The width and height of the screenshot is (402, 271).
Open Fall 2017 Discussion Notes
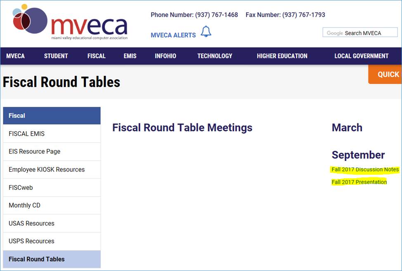[x=365, y=170]
